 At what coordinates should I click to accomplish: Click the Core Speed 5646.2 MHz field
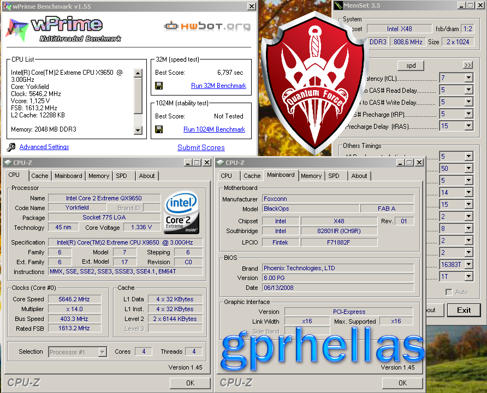(x=74, y=299)
